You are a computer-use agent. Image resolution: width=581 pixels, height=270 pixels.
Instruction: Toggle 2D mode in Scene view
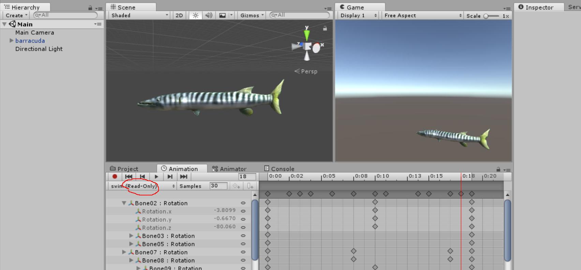coord(179,15)
